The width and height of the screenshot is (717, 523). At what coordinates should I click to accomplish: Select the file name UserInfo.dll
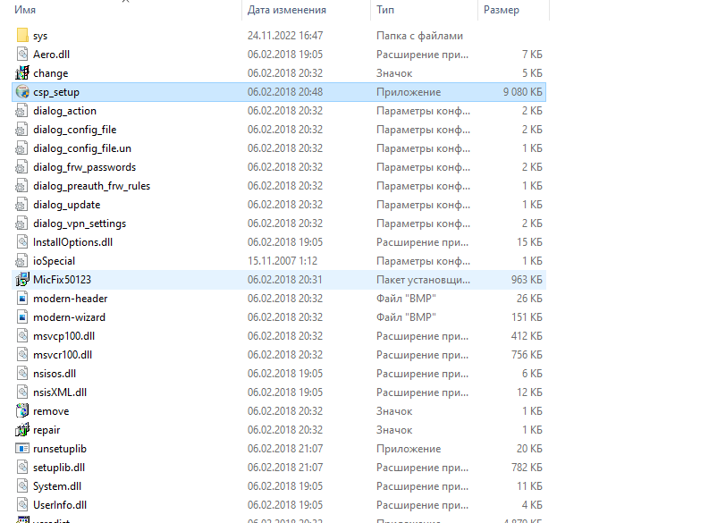(x=60, y=505)
